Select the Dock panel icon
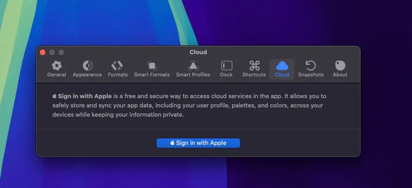 coord(226,66)
